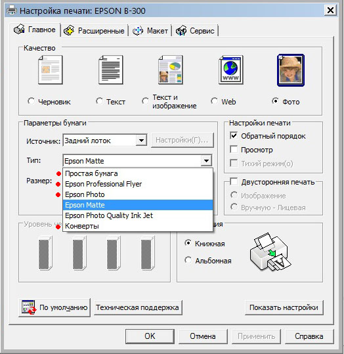Viewport: 344px width, 354px height.
Task: Select the Альбомная orientation radio button
Action: coord(188,260)
